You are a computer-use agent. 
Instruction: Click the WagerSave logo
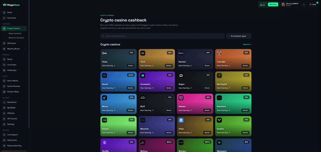(11, 5)
